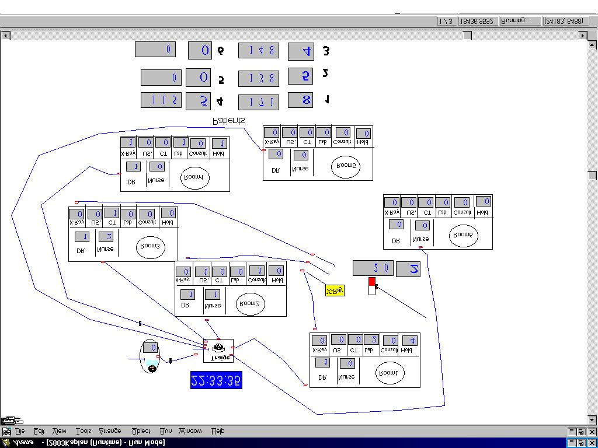Click the vertical scrollbar thumb
The image size is (598, 448).
pos(592,175)
